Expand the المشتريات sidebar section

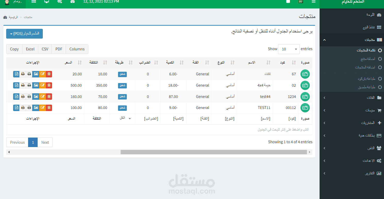pyautogui.click(x=352, y=123)
